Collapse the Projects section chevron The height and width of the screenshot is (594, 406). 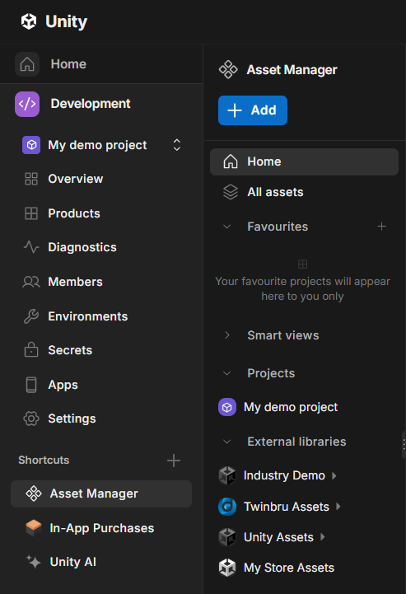tap(226, 373)
